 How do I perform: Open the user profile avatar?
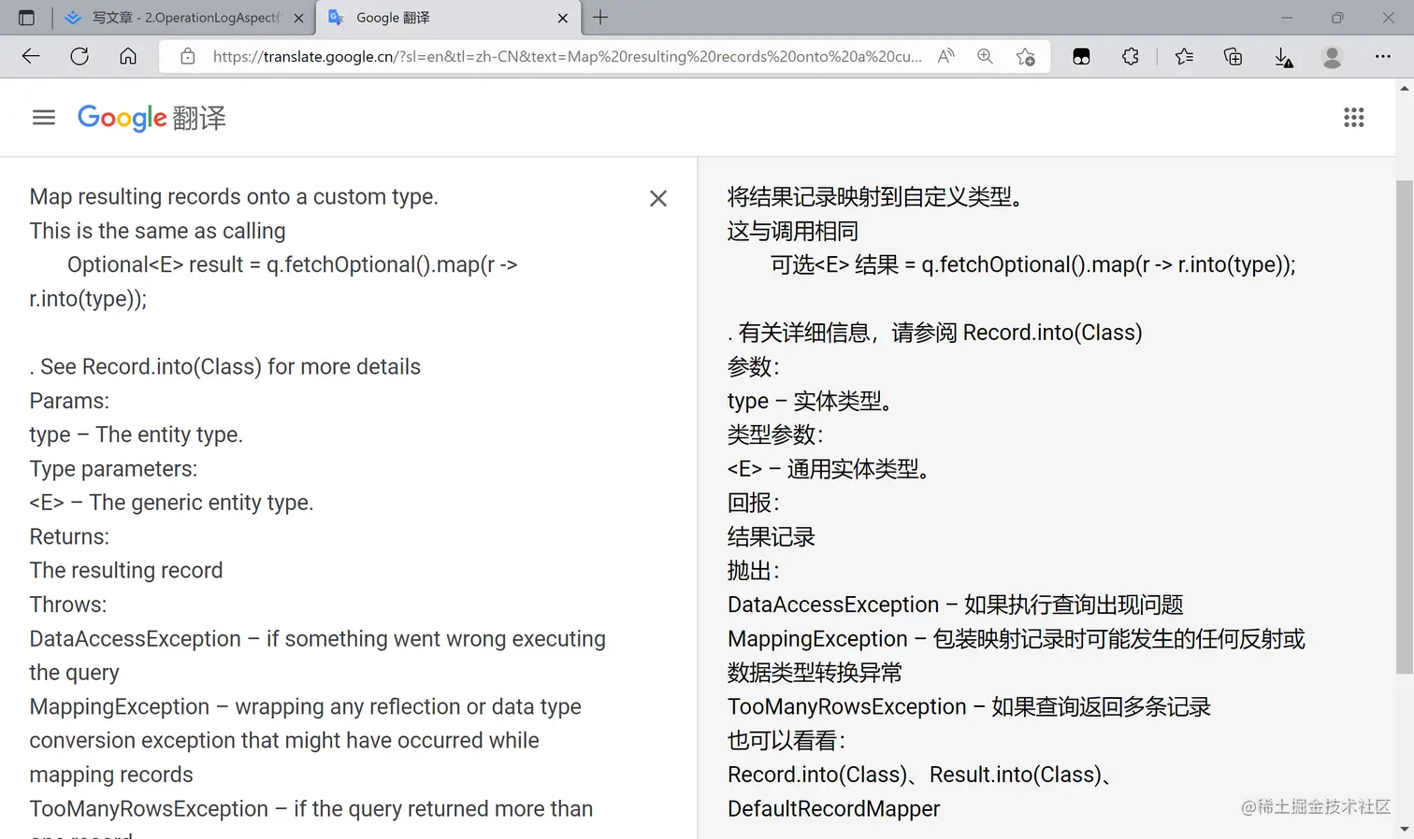[x=1332, y=56]
